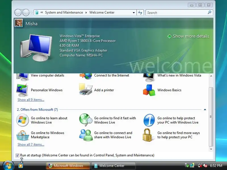Click the Connect to the Internet globe icon

point(86,76)
